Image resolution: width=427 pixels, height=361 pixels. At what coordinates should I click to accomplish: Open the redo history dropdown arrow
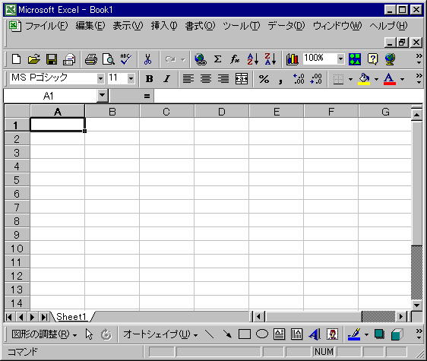pyautogui.click(x=184, y=59)
